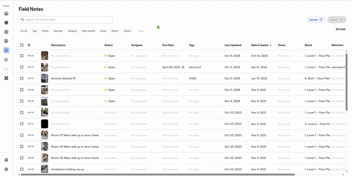Screen dimensions: 352x176
Task: Click the overdue warning triangle in row 14-22
Action: (x=183, y=67)
